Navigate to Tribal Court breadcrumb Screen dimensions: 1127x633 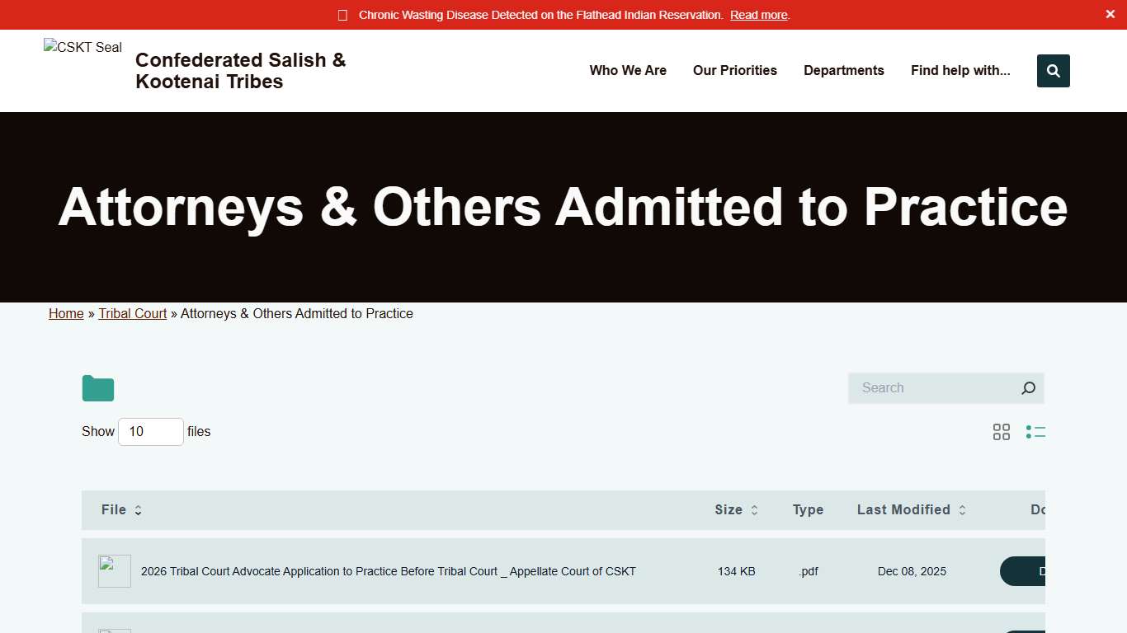tap(132, 313)
